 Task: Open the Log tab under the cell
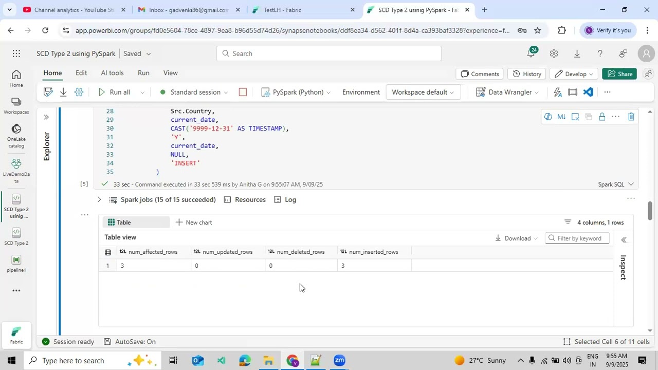click(x=285, y=199)
